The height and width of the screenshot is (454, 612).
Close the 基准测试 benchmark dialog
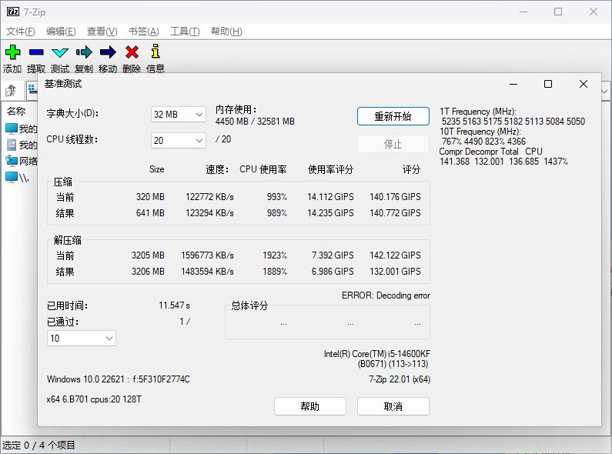point(583,84)
